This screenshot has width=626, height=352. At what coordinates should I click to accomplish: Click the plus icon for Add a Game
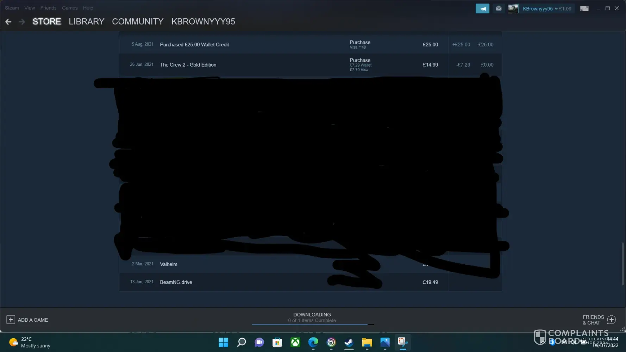[11, 320]
